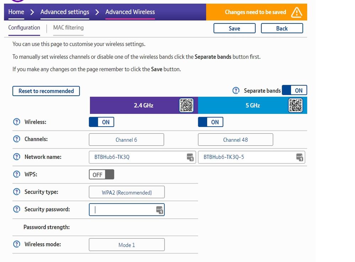Click warning triangle icon in orange banner
The image size is (355, 262).
297,12
